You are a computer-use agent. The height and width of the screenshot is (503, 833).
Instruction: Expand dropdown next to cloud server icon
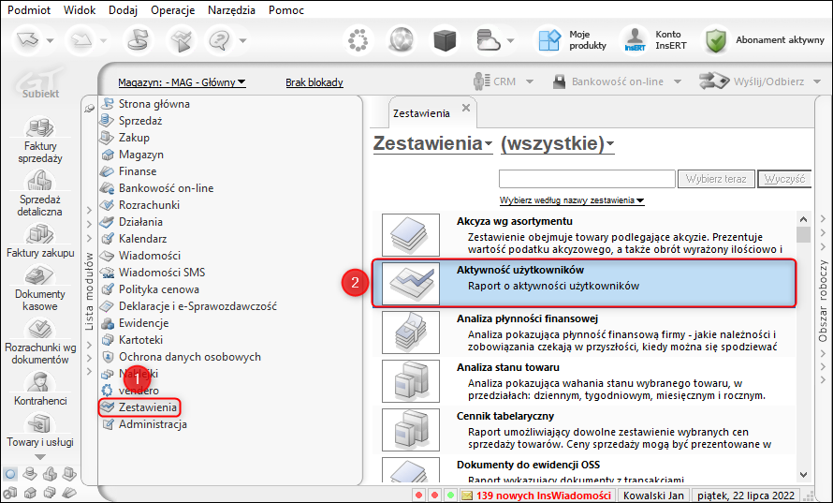point(510,40)
